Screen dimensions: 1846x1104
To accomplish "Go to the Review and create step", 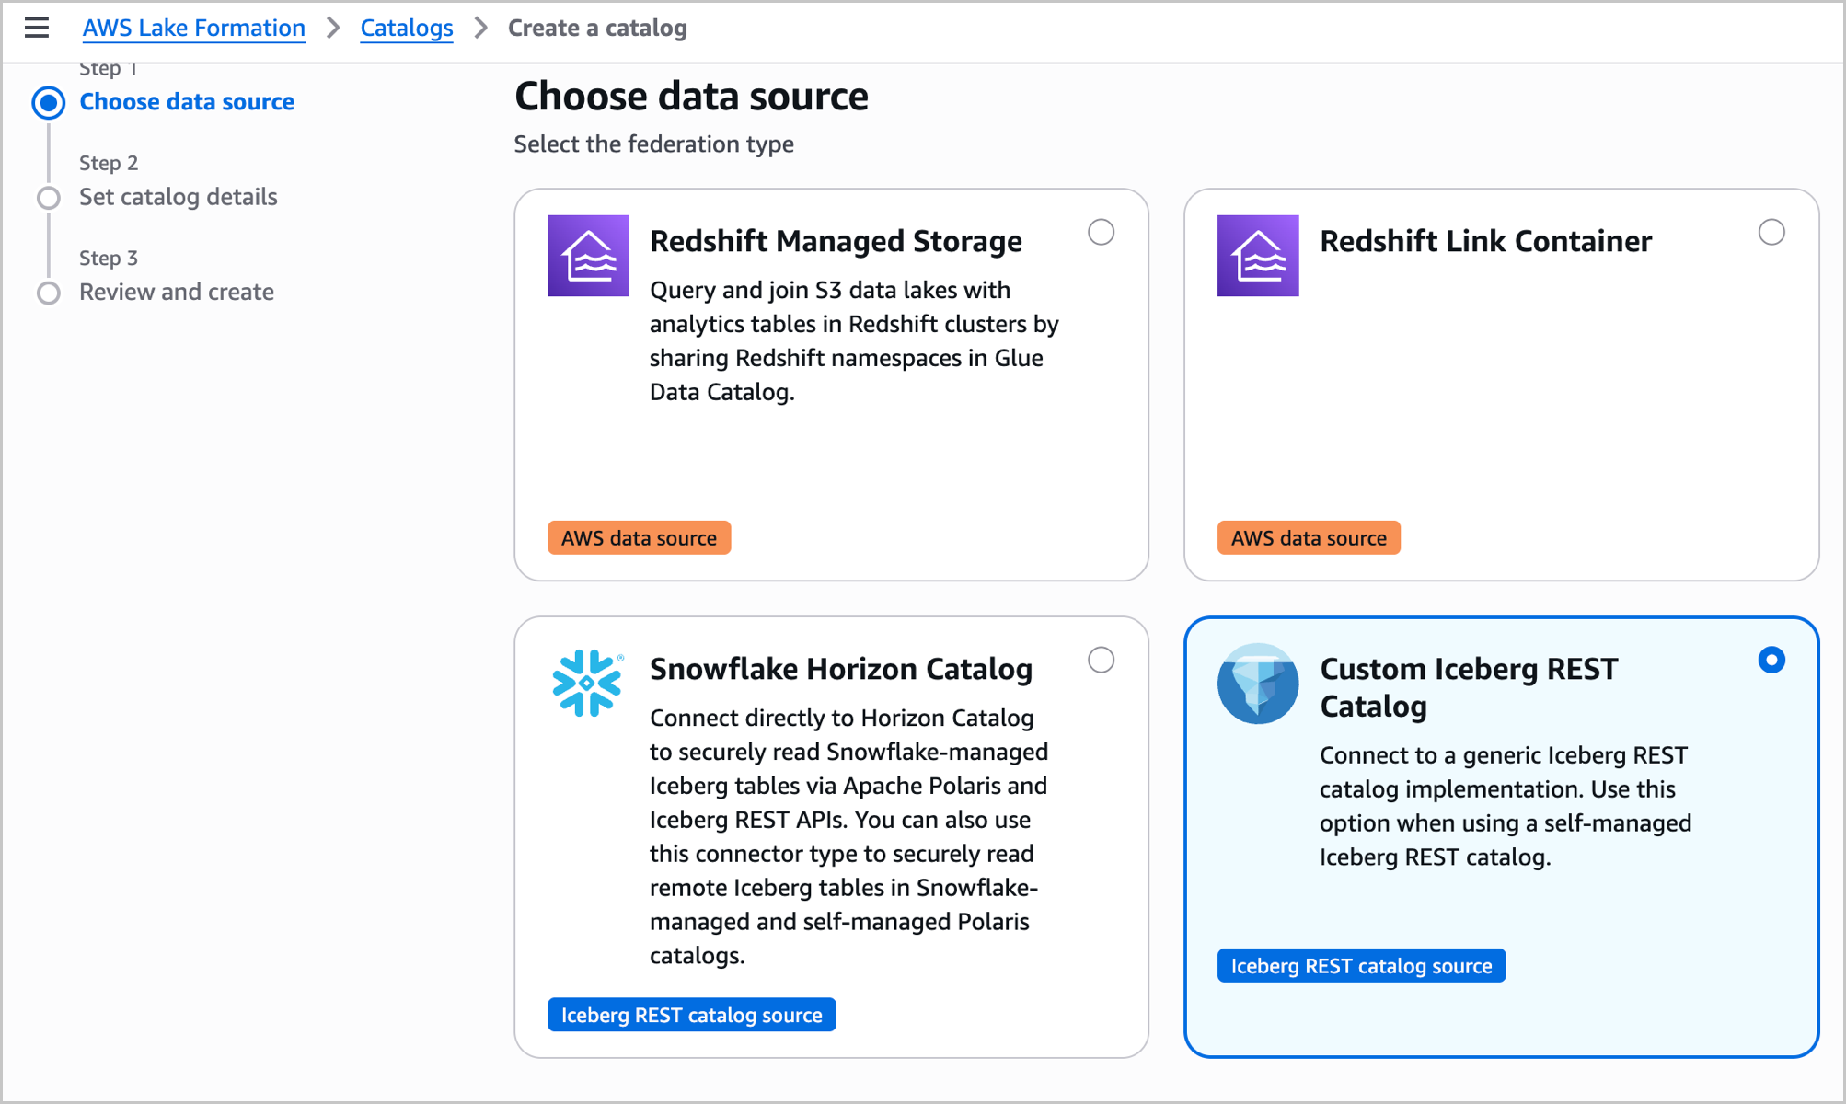I will point(177,292).
